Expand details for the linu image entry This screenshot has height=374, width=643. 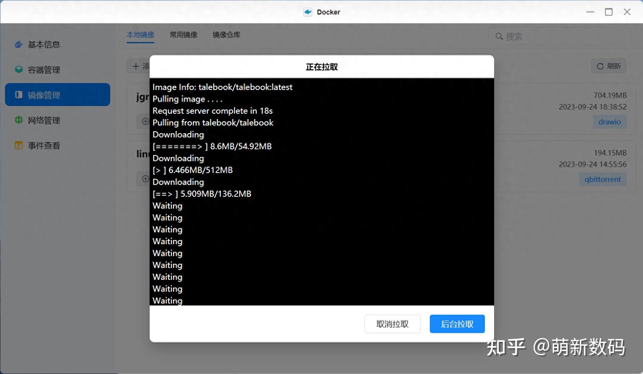pos(145,179)
